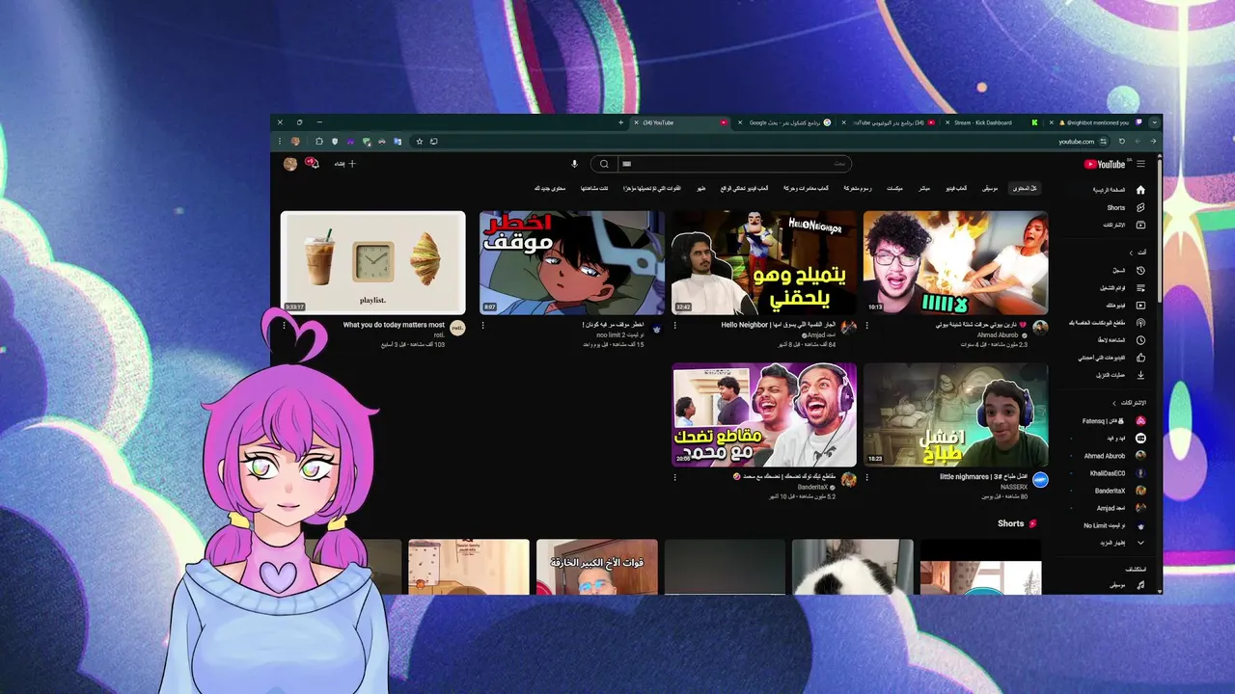Open No Limit subscription in sidebar

1112,525
